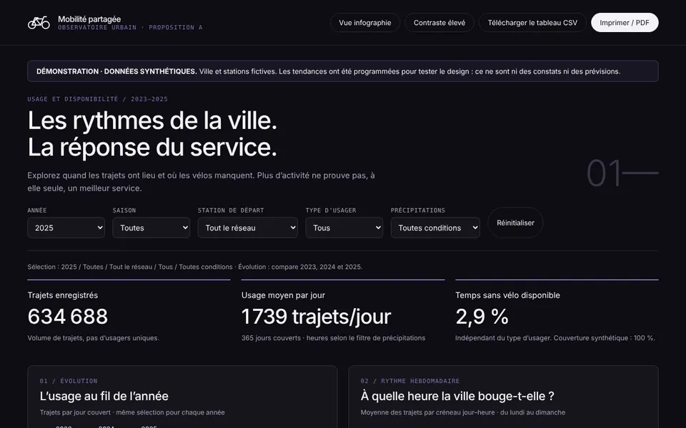The height and width of the screenshot is (428, 686).
Task: Click the subtitle Moyenne des trajets par créneau
Action: (463, 412)
